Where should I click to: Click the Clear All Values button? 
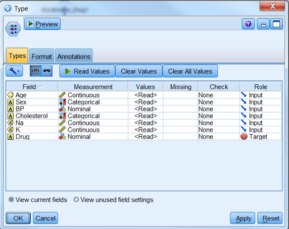[190, 71]
